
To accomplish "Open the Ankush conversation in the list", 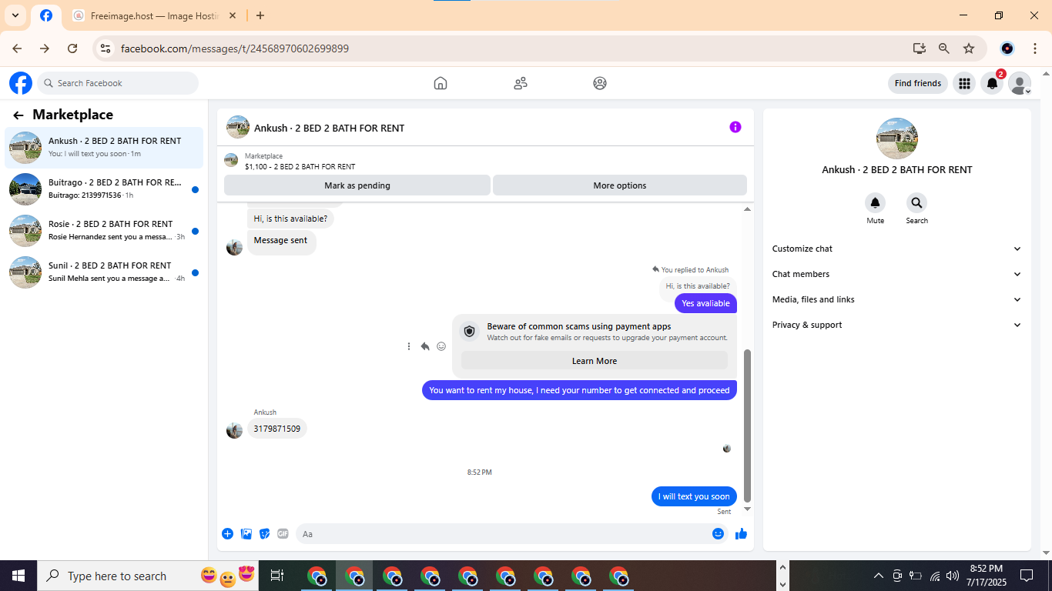I will click(x=104, y=147).
